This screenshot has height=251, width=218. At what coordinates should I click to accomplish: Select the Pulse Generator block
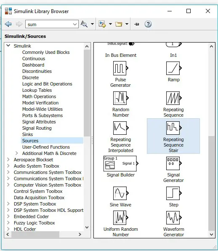(120, 74)
